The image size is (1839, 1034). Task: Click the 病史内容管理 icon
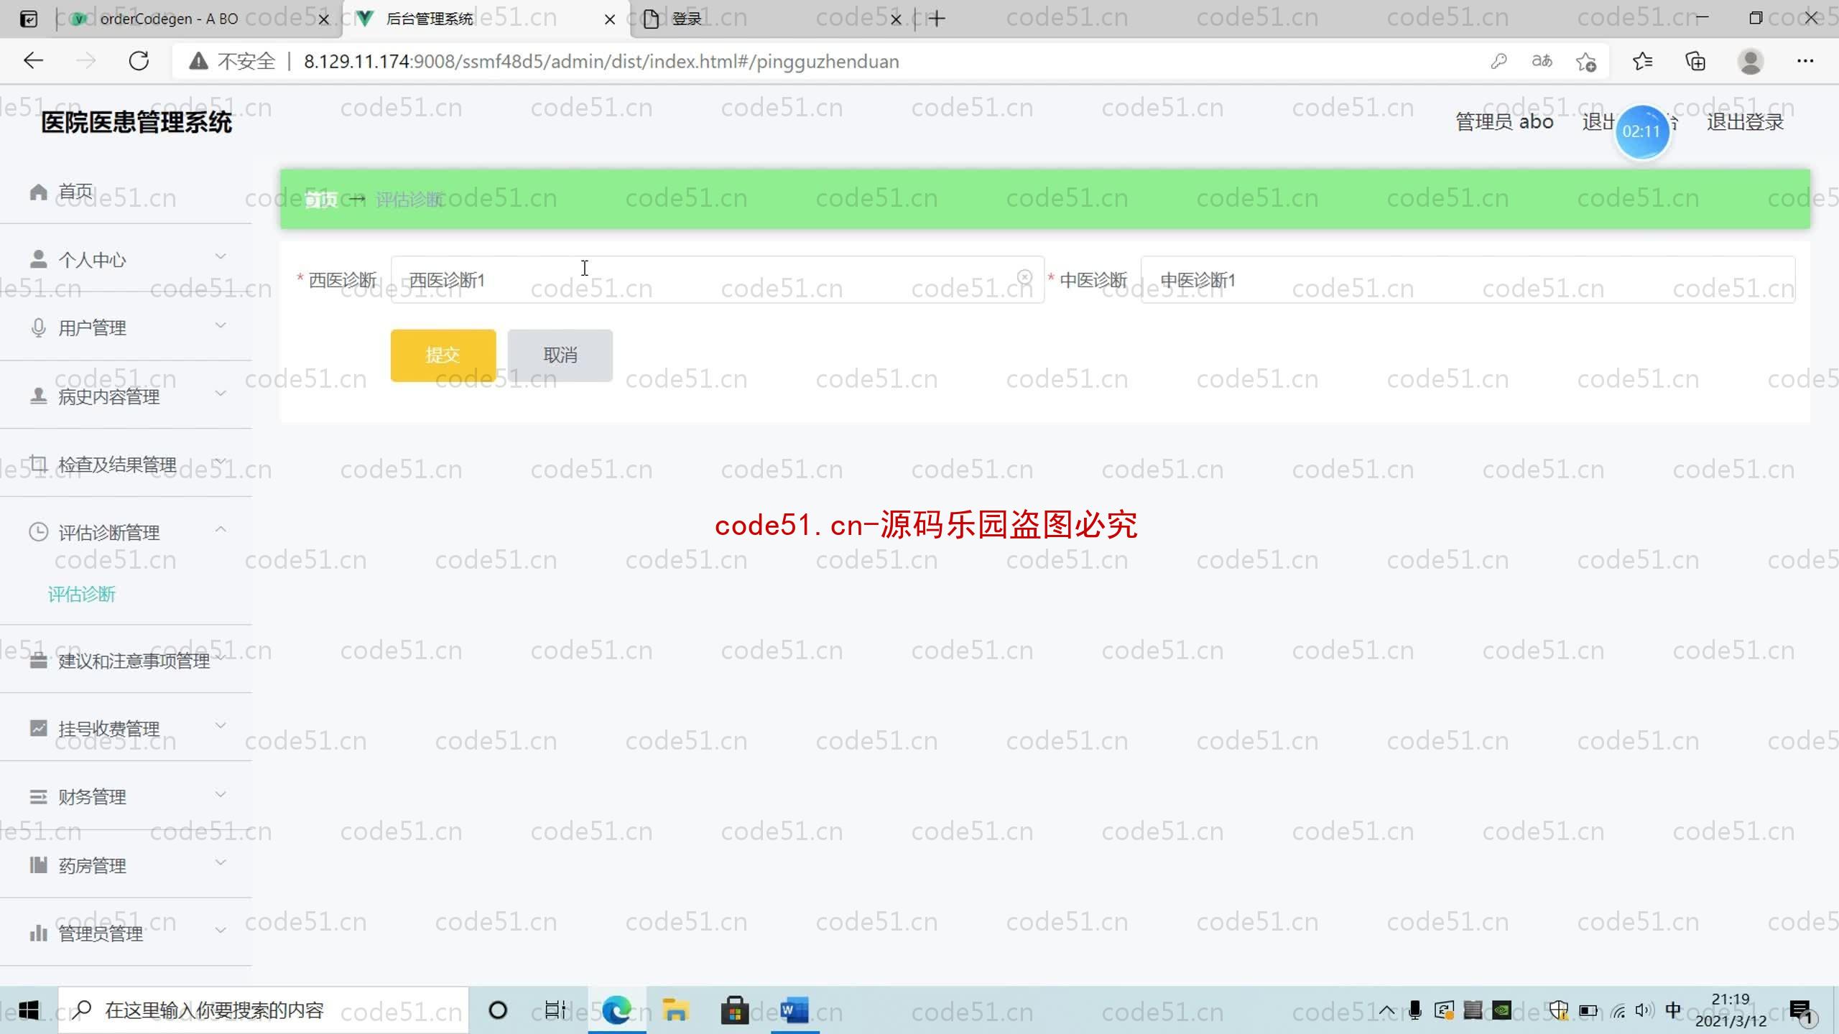[x=38, y=396]
